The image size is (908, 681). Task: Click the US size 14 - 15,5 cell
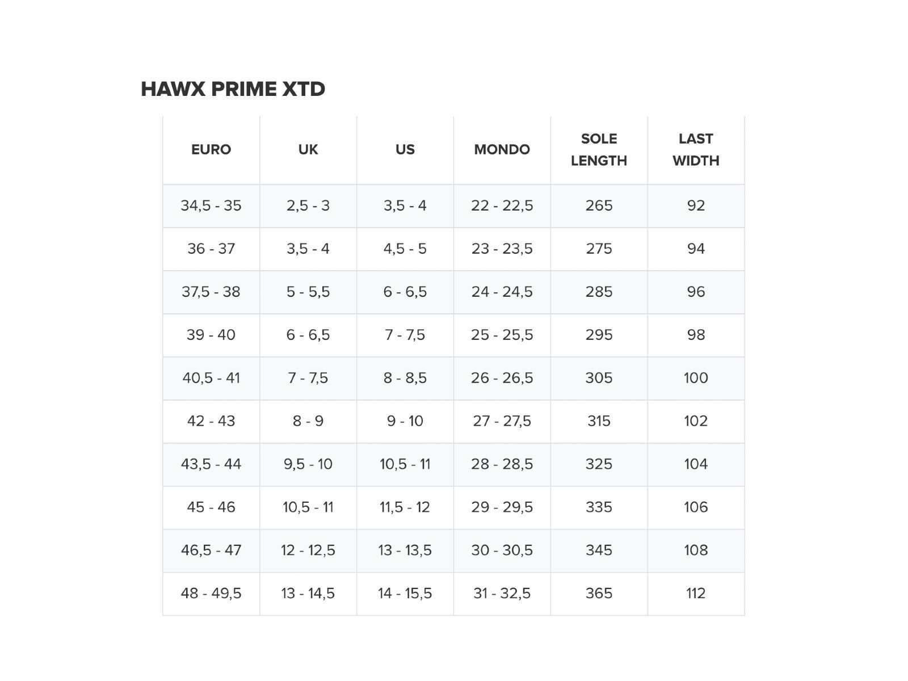pos(405,594)
